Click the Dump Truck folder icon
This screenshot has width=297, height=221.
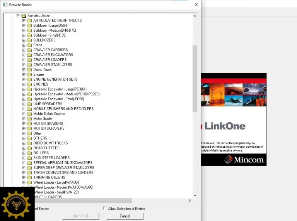click(29, 69)
